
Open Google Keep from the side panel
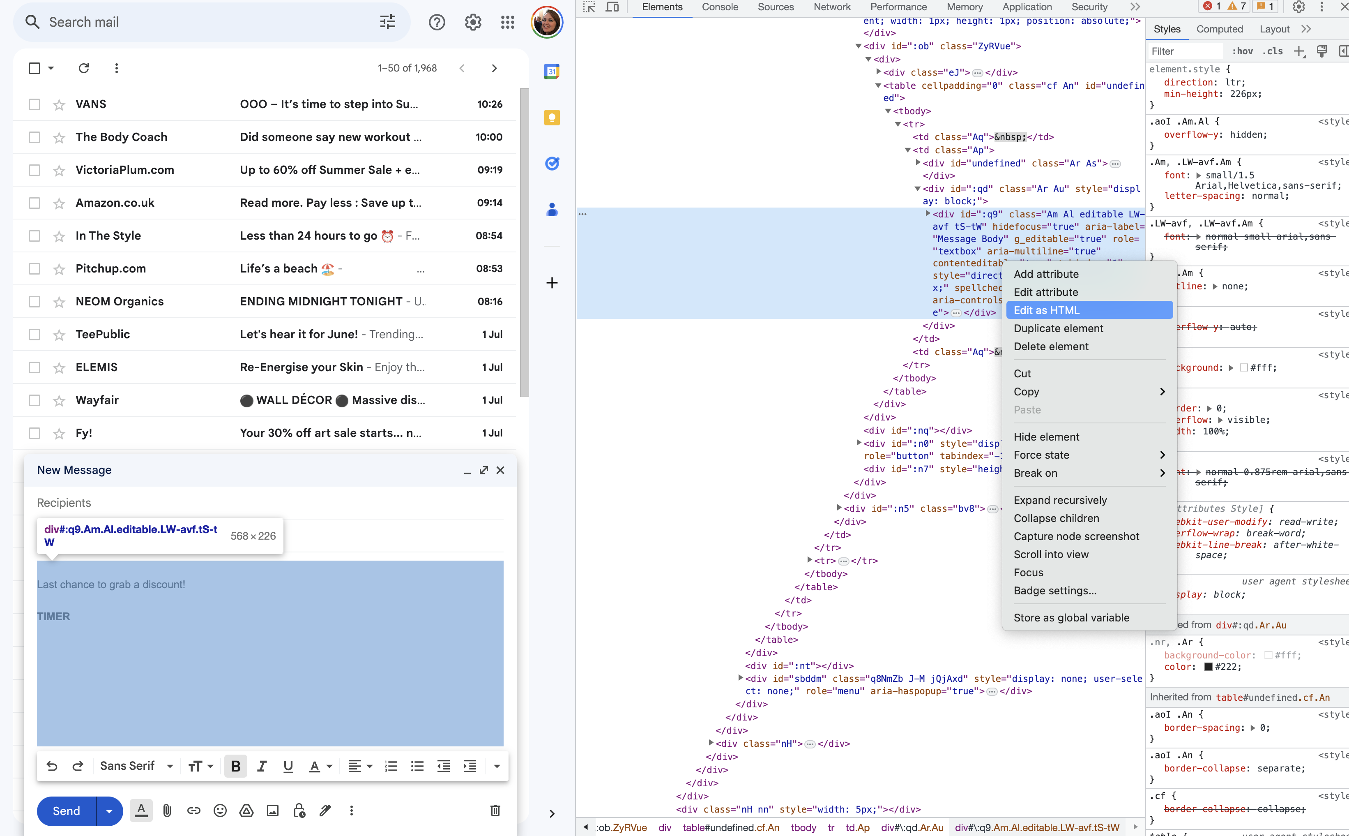551,117
